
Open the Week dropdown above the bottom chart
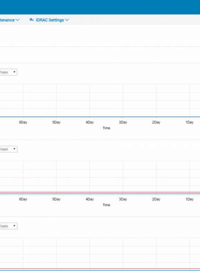tap(8, 226)
